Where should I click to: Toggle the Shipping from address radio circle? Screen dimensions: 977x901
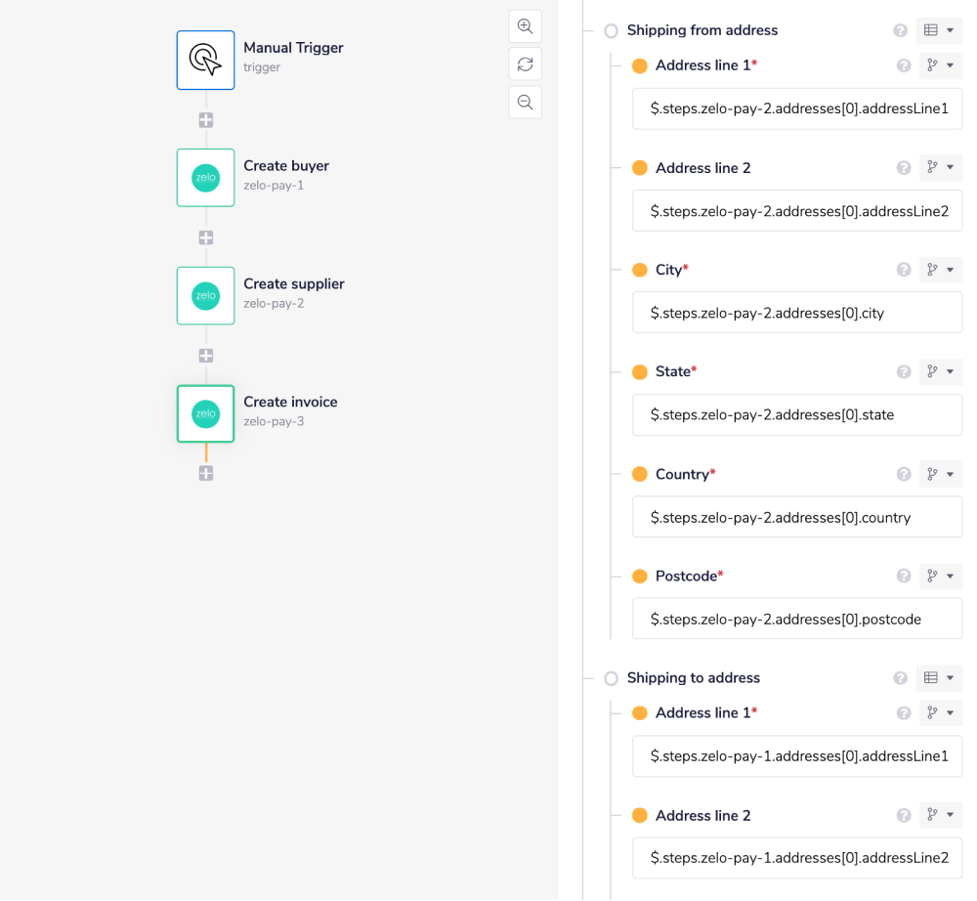pos(612,31)
